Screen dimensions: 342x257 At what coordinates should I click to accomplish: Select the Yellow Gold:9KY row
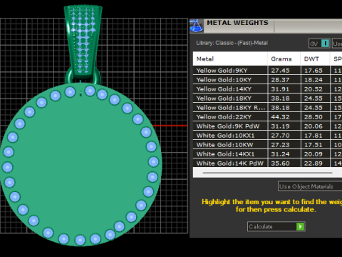[x=267, y=71]
